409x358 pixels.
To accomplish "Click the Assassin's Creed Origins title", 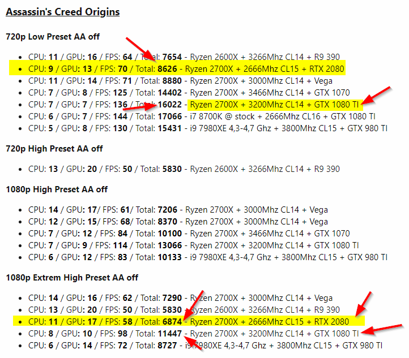I will point(63,12).
